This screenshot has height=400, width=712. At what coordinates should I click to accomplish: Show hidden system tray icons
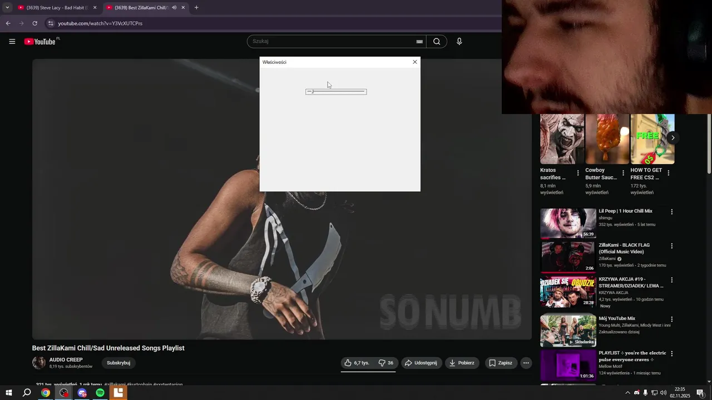point(628,393)
